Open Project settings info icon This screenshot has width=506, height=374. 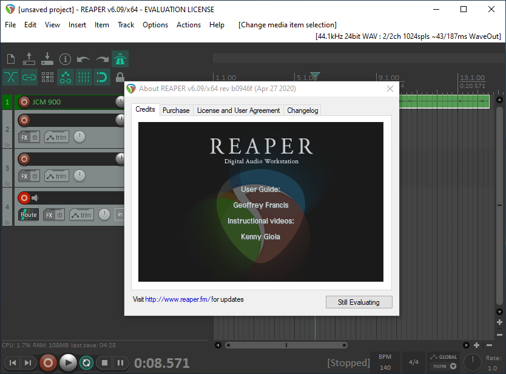[x=65, y=59]
